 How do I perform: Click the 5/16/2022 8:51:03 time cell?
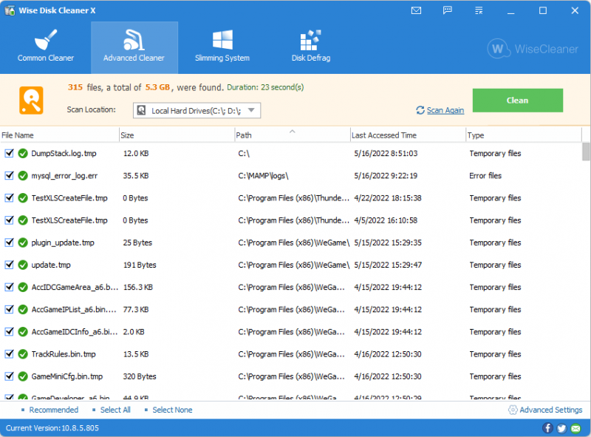click(x=386, y=154)
